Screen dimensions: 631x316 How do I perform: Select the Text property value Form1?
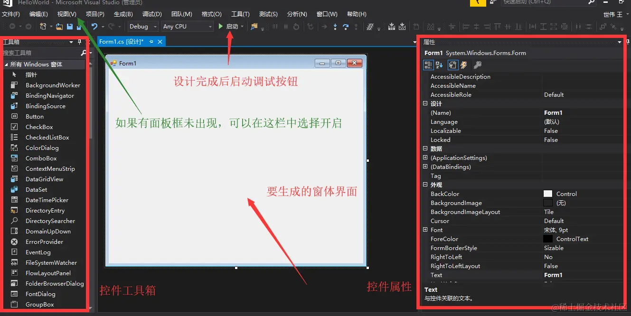point(553,275)
